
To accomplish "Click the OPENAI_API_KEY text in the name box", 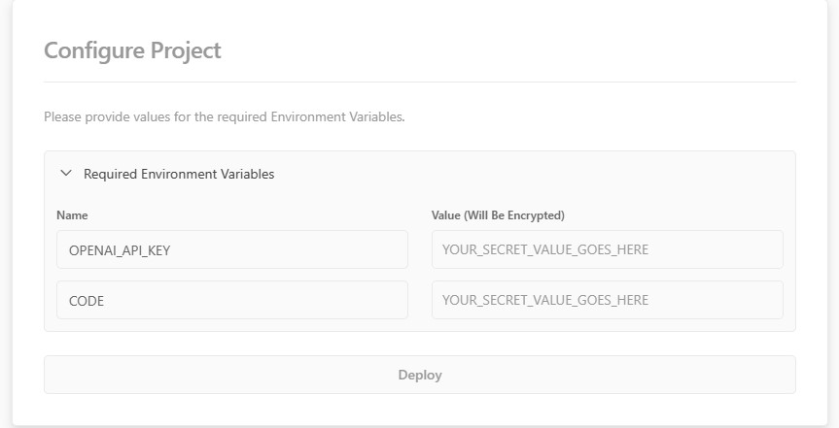I will [x=121, y=250].
